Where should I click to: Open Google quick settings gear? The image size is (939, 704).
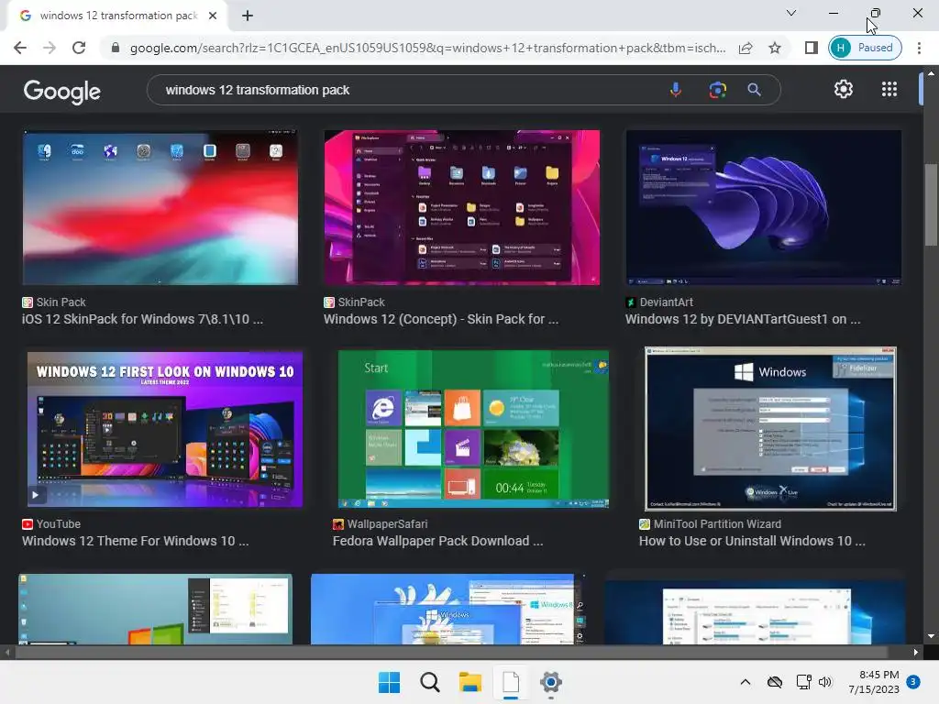click(x=844, y=89)
